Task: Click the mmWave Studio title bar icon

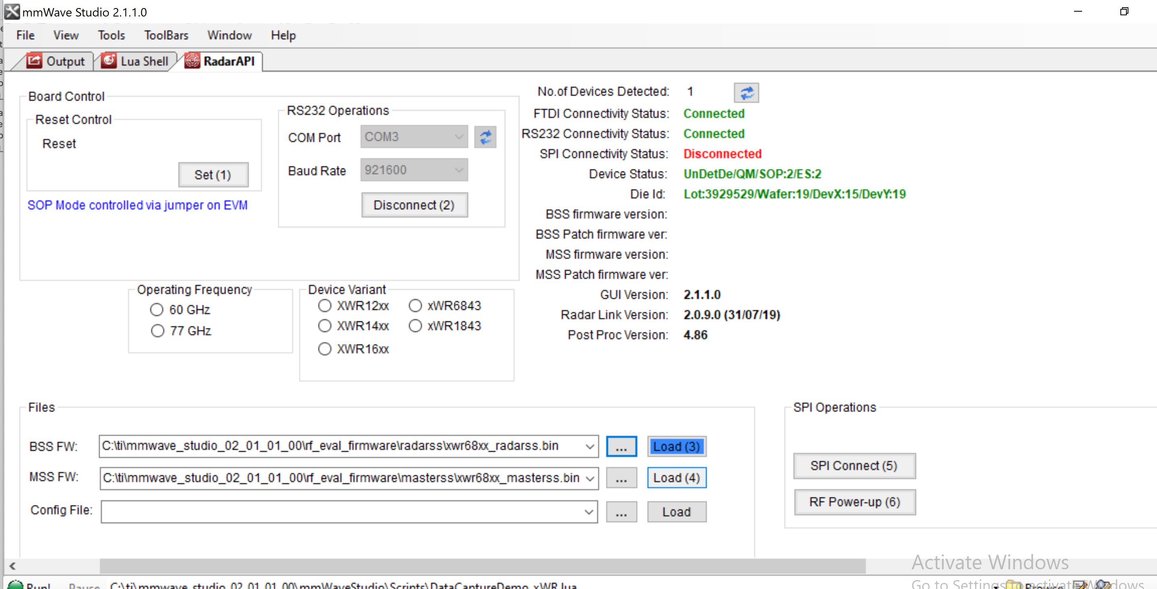Action: coord(12,12)
